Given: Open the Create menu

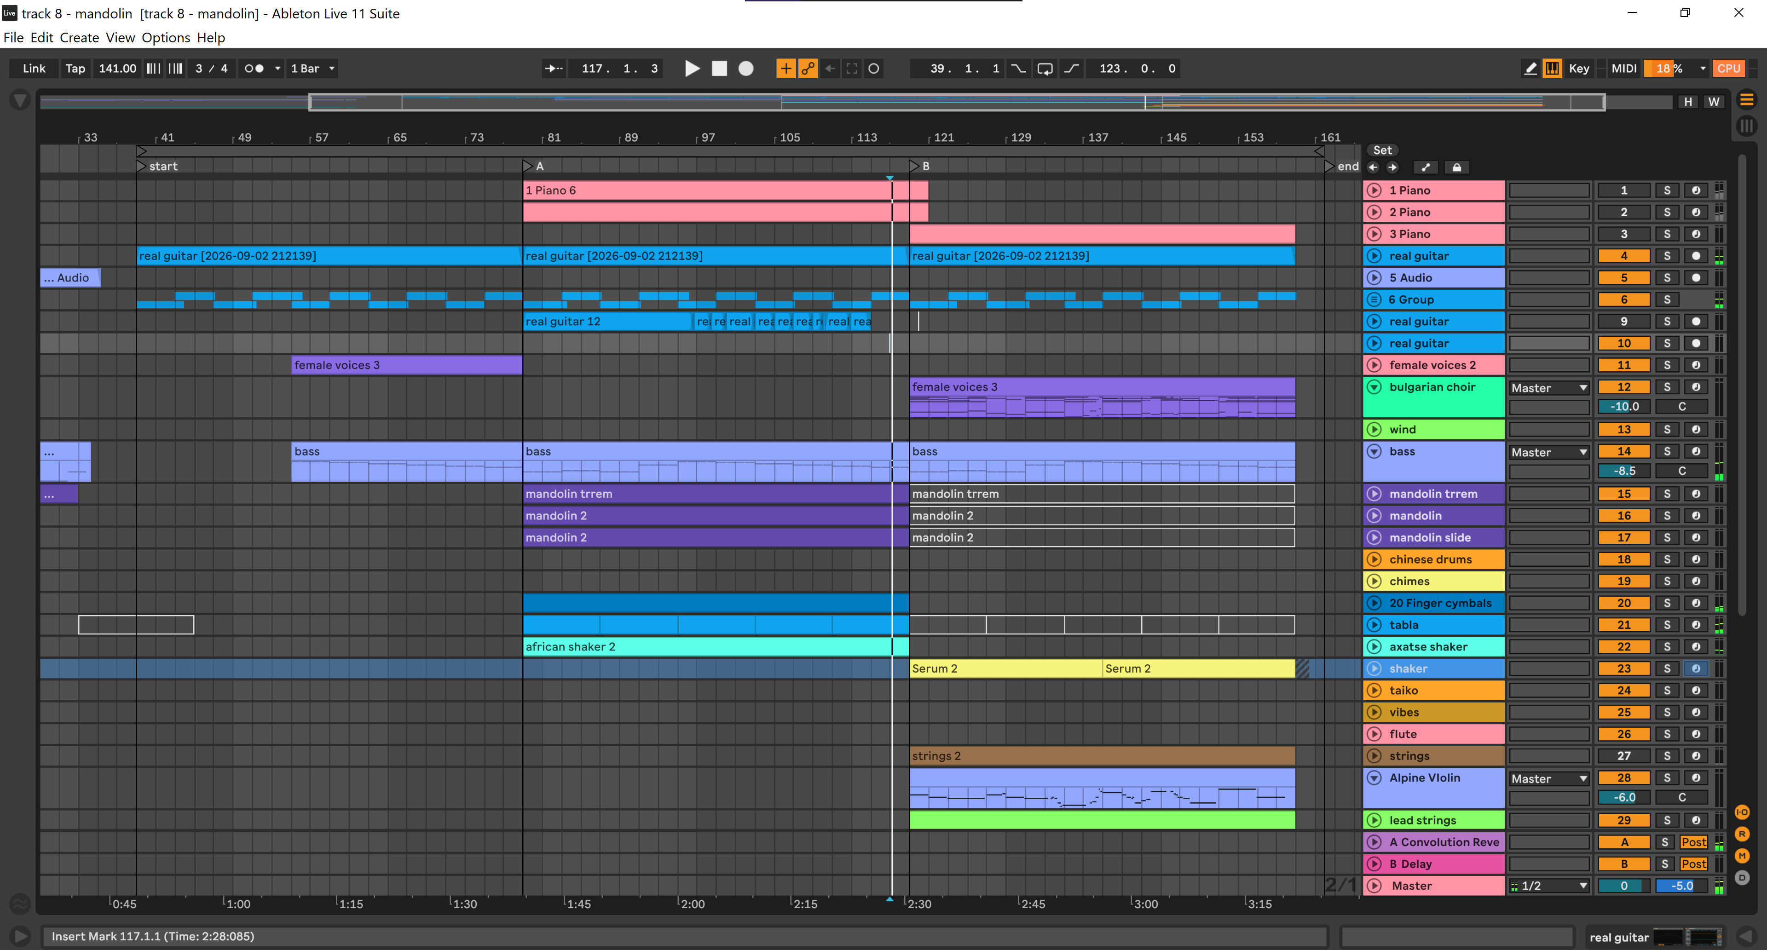Looking at the screenshot, I should point(79,38).
